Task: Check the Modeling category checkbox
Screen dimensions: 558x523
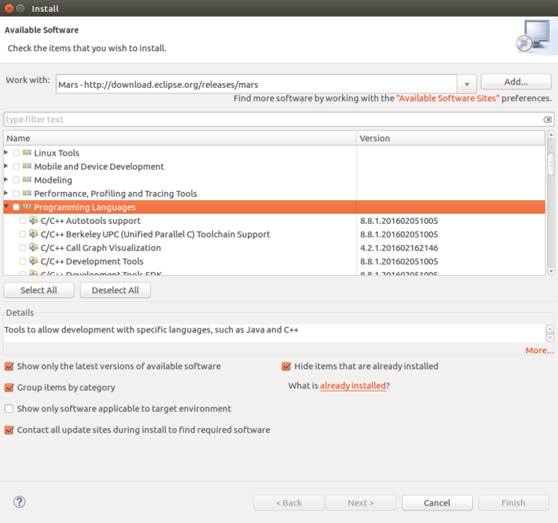Action: pyautogui.click(x=16, y=180)
